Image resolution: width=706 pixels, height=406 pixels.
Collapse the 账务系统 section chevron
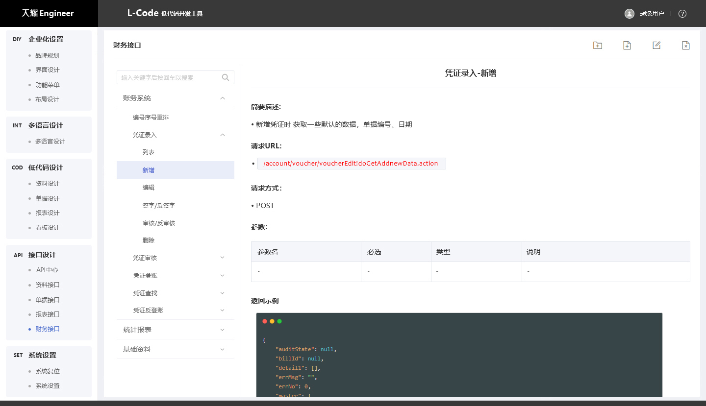click(223, 98)
